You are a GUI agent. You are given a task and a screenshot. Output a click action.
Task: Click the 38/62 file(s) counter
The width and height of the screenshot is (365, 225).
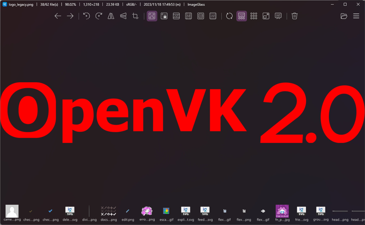tap(49, 5)
